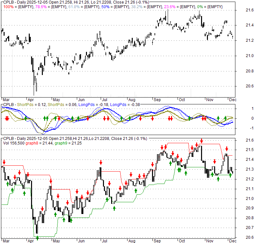Click the 21.1 price label on bottom chart axis

(x=250, y=189)
